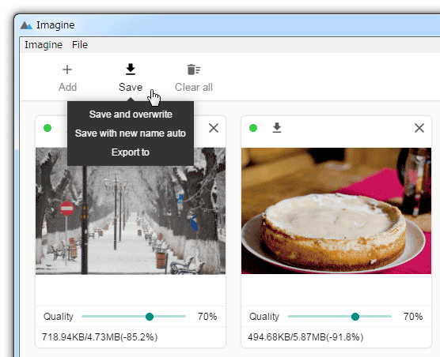Click the Imagine app logo in title bar
The image size is (440, 357).
26,25
